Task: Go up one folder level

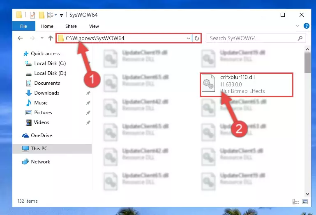Action: 51,38
